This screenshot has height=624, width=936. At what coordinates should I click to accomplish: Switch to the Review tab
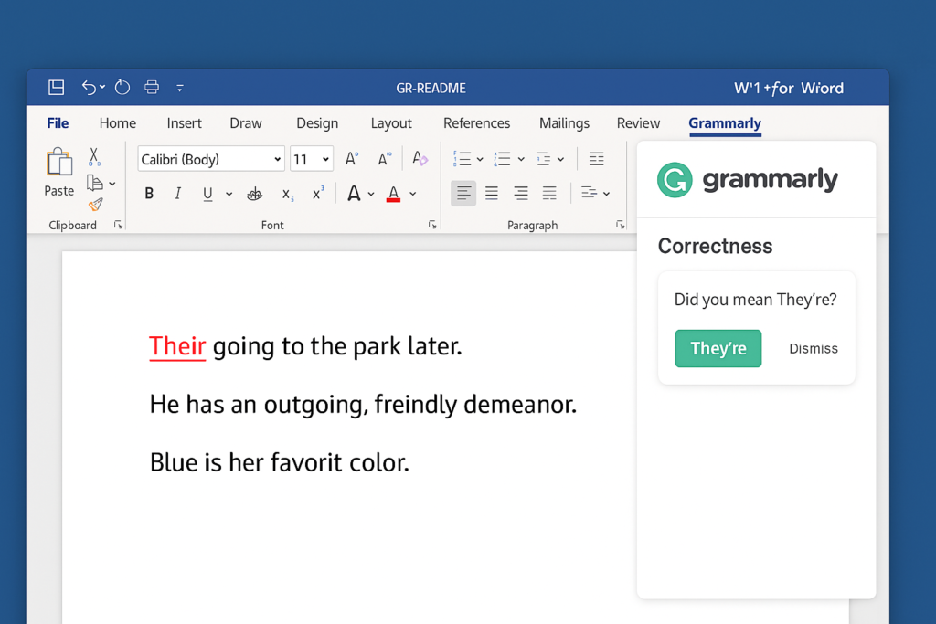pyautogui.click(x=638, y=123)
